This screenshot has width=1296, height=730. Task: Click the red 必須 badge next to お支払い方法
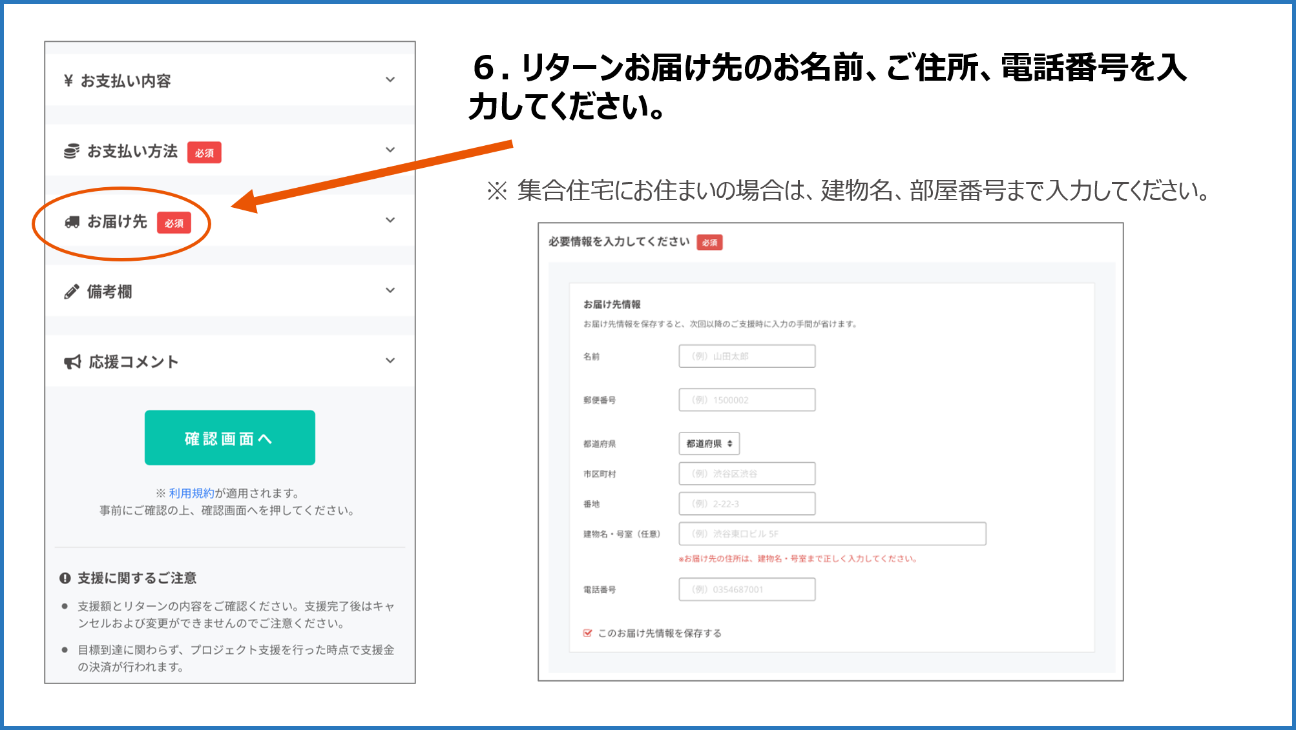204,153
